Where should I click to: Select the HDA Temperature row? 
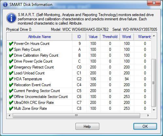[x=79, y=79]
